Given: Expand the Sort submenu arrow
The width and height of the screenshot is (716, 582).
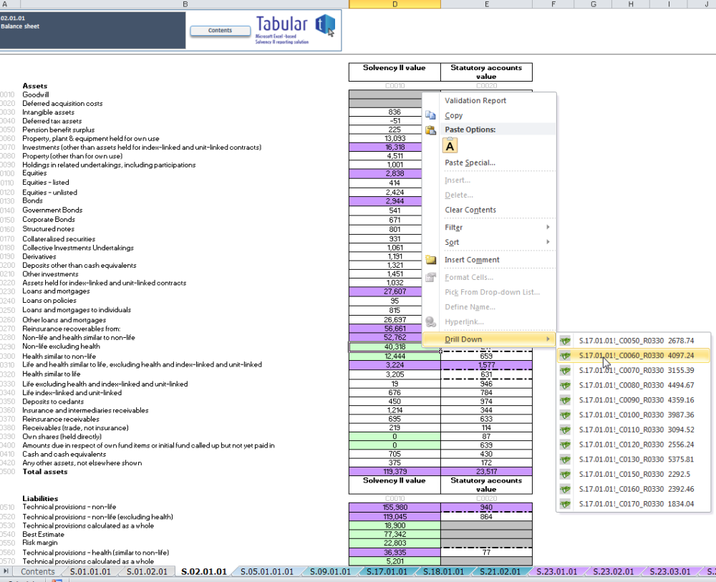Looking at the screenshot, I should (x=548, y=242).
